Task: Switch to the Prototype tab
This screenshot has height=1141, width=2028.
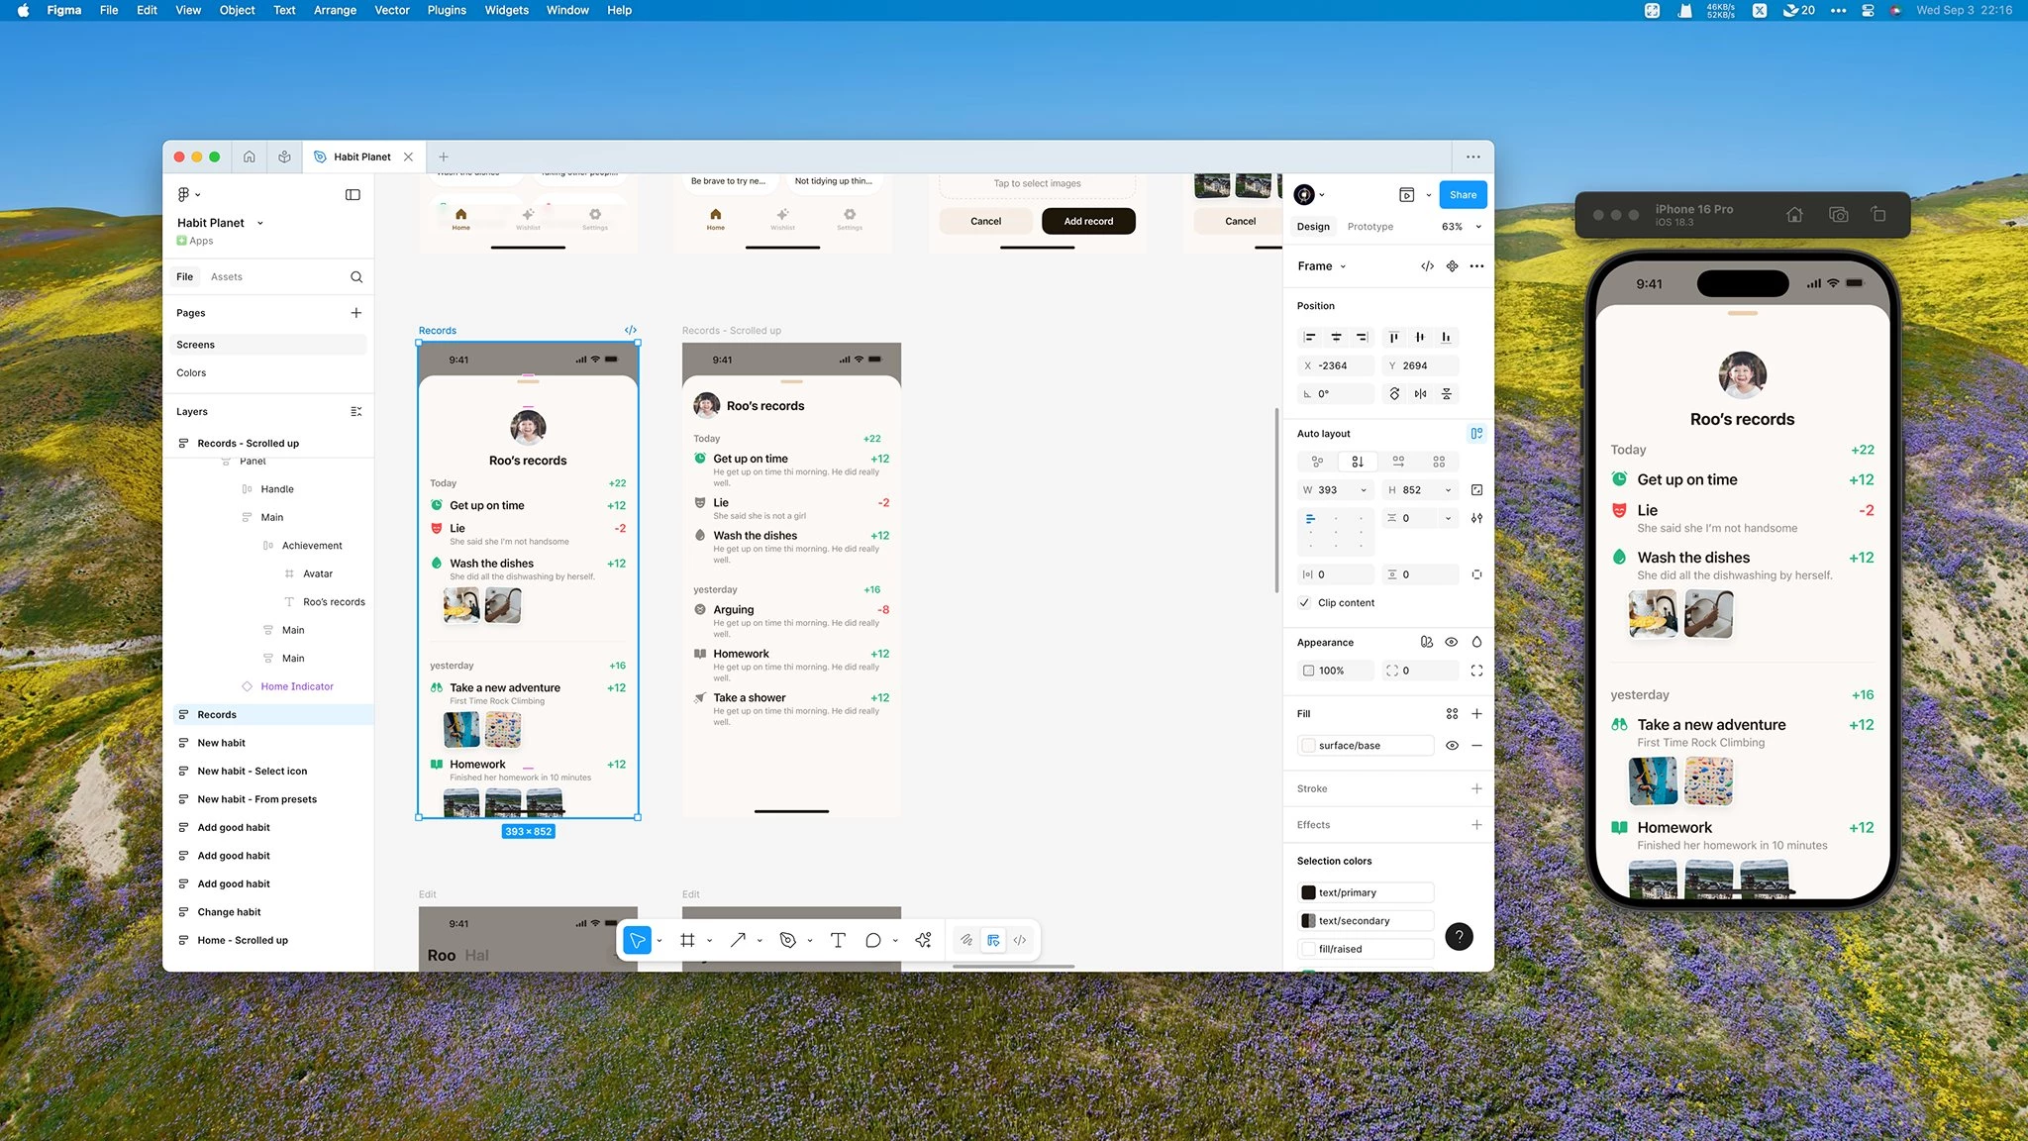Action: (x=1369, y=227)
